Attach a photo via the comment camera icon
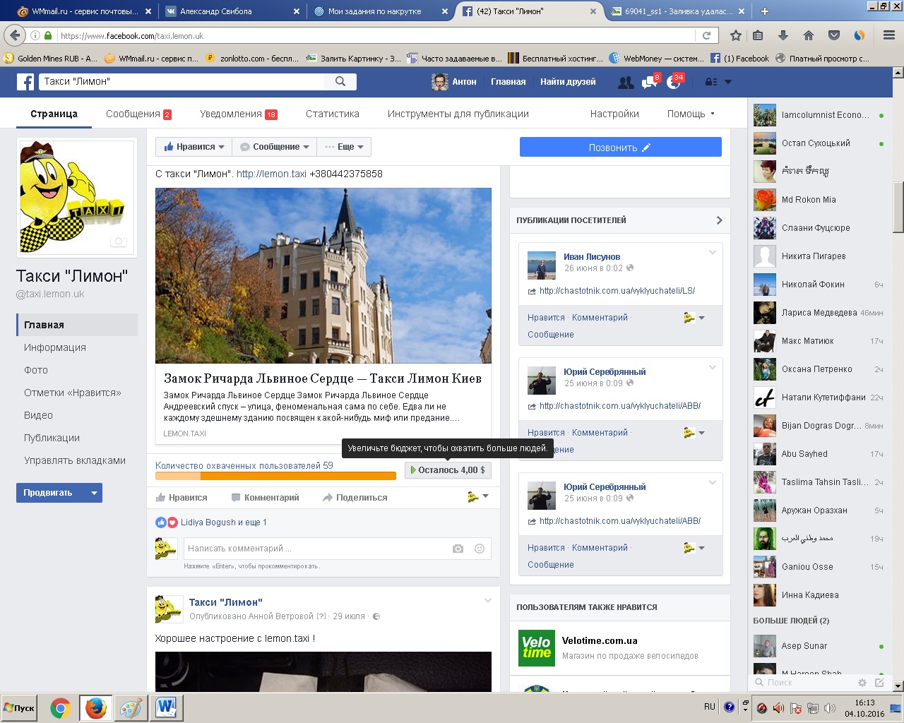The image size is (904, 723). [x=458, y=549]
